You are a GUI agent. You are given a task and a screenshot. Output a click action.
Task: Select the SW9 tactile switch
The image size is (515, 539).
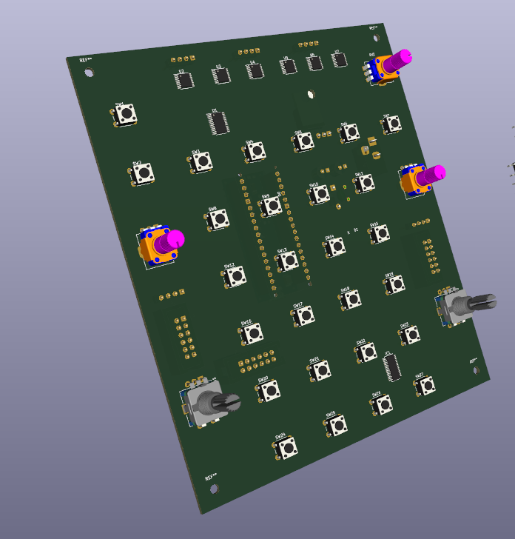272,206
